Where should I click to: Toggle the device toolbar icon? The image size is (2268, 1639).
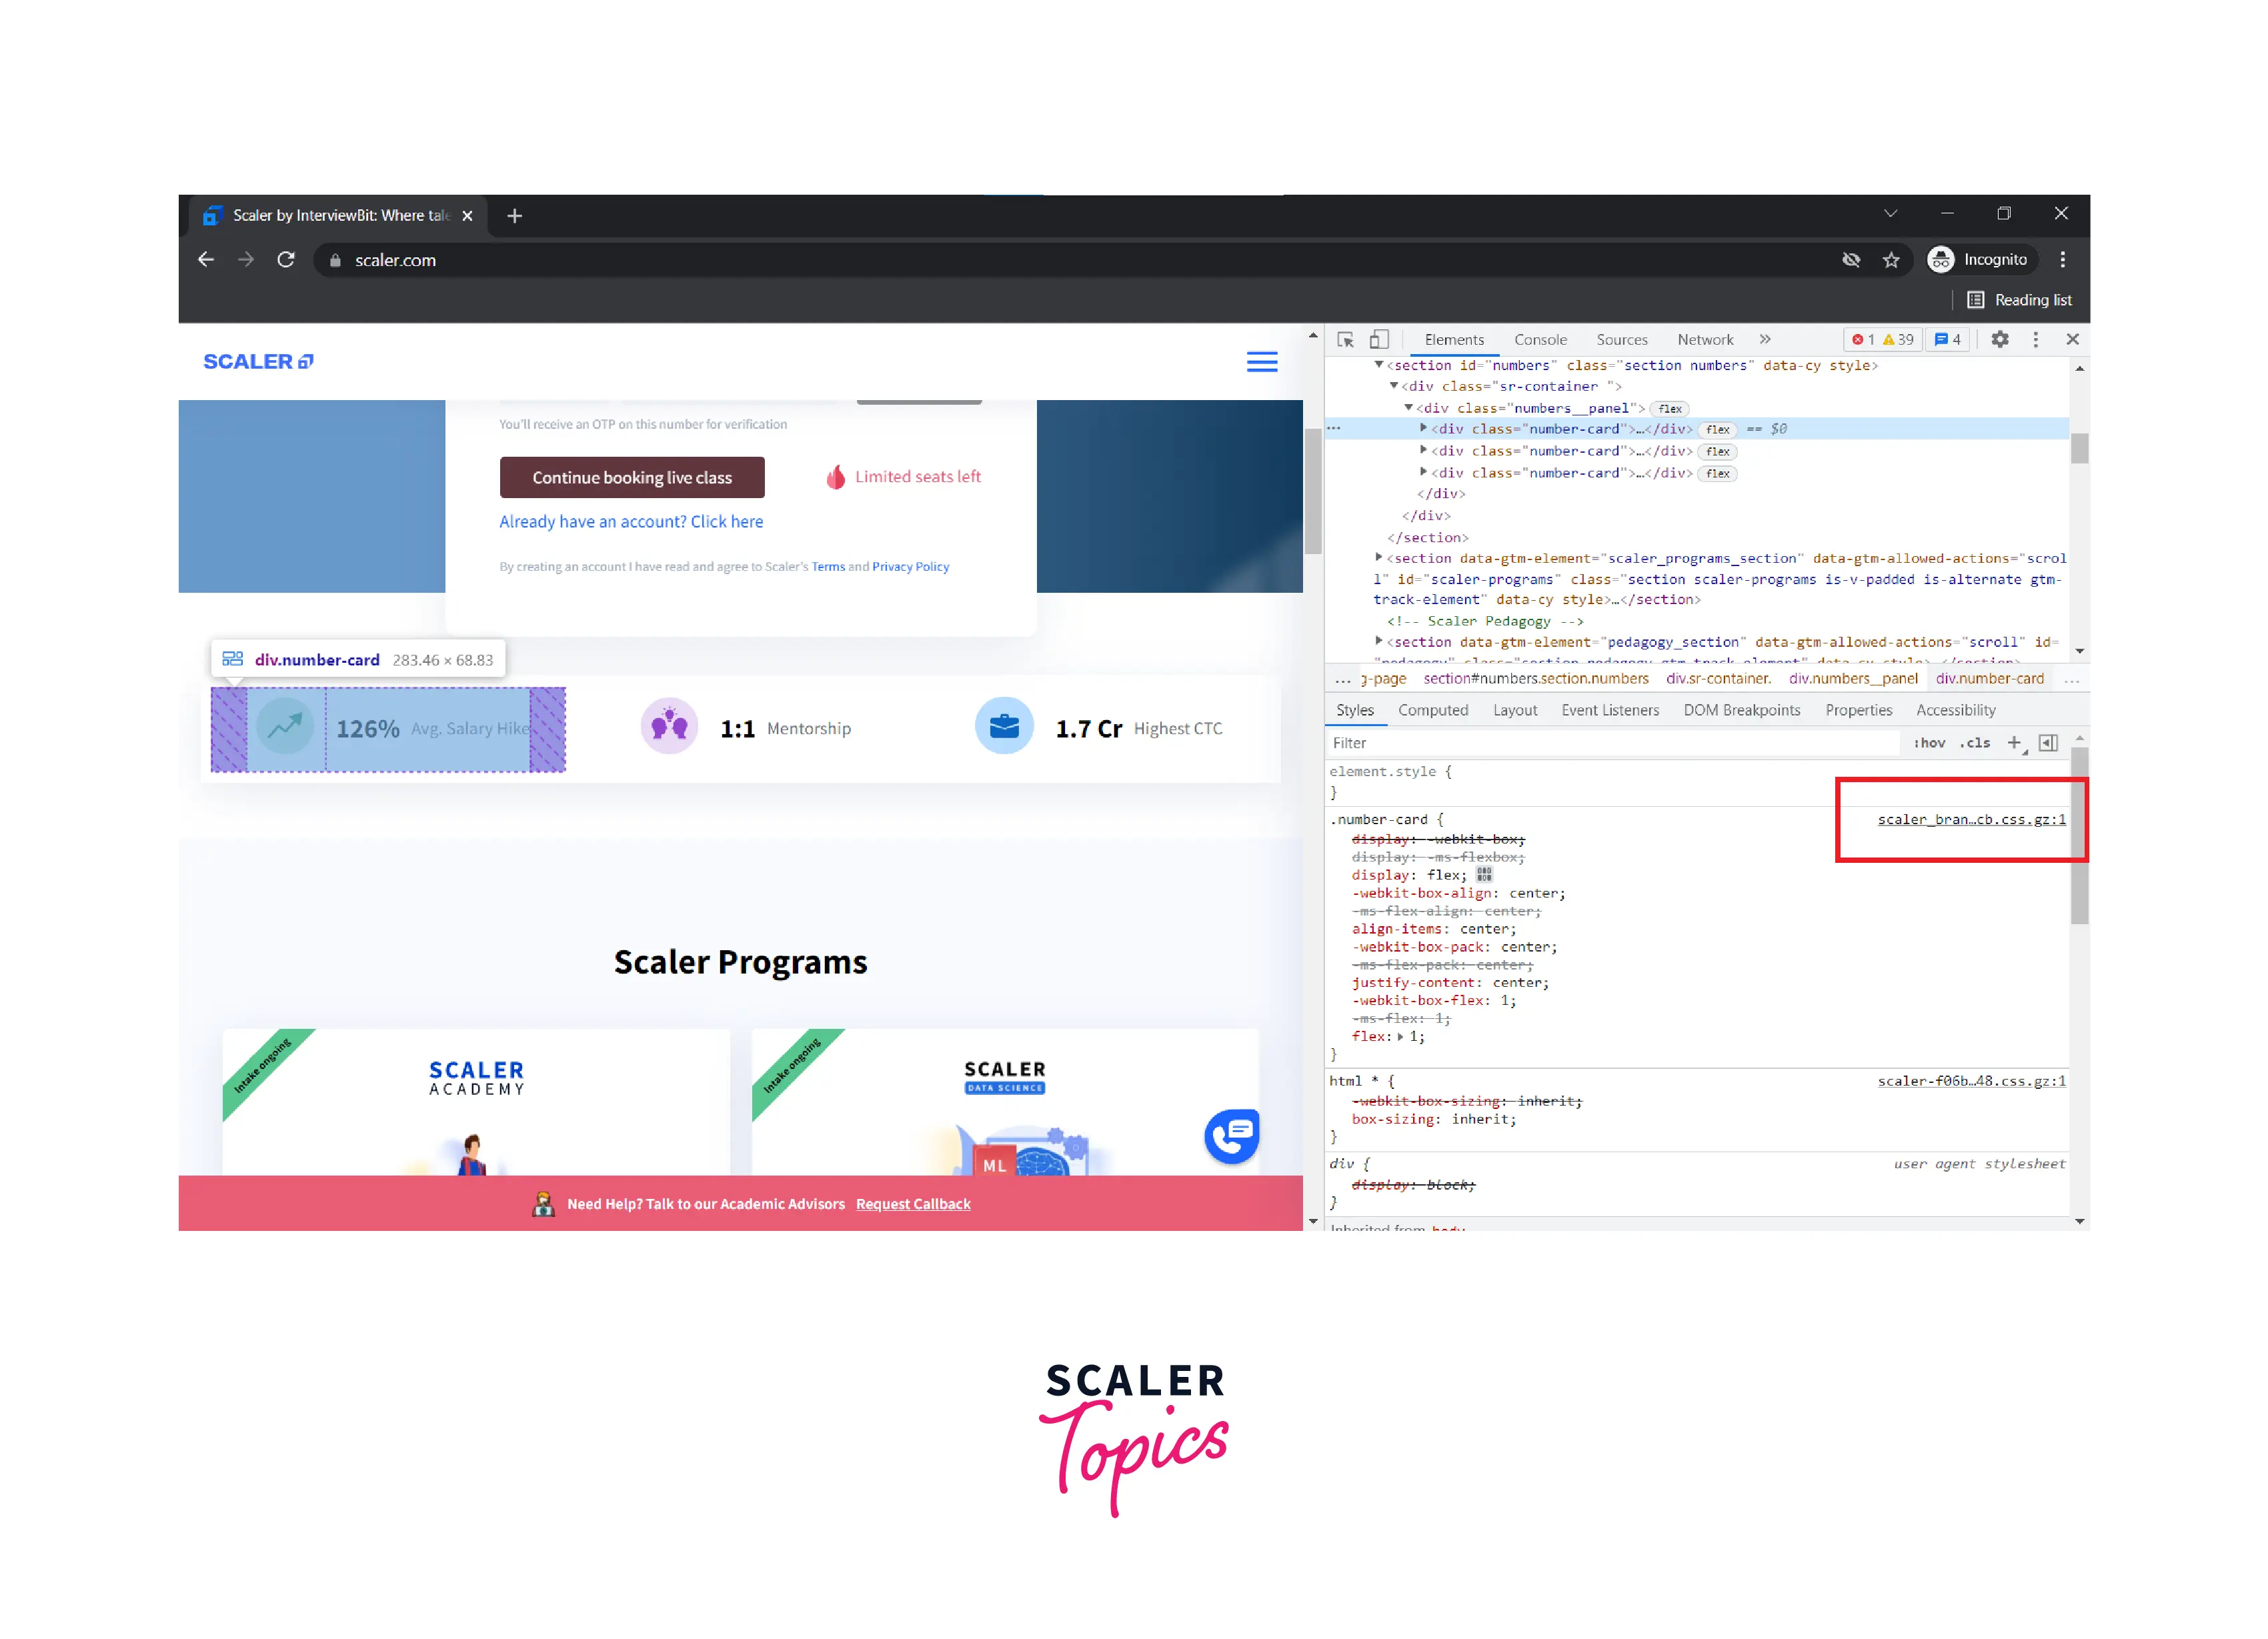(x=1379, y=340)
